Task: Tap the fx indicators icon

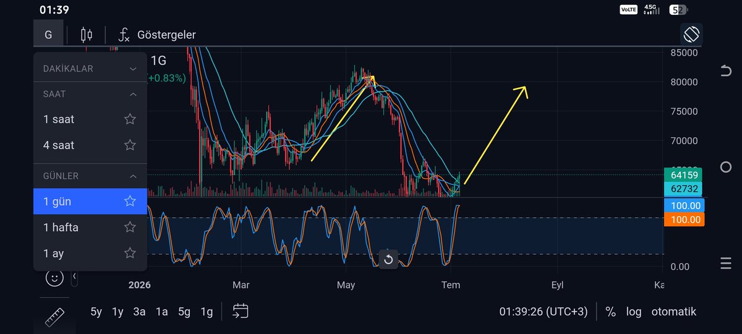Action: pos(124,35)
